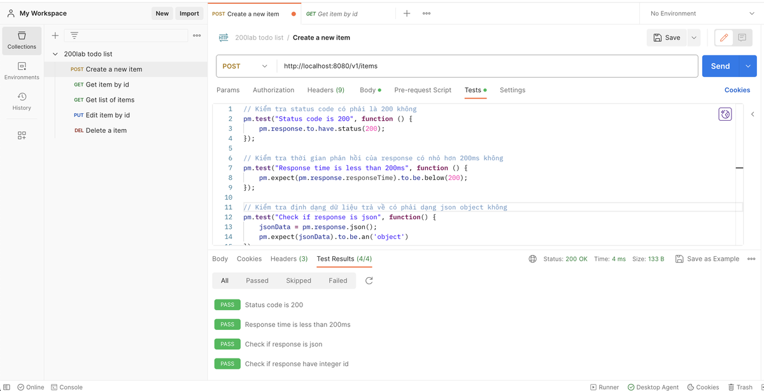Screen dimensions: 764x391
Task: Click the Import button
Action: 189,13
